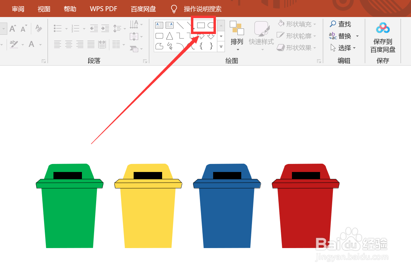
Task: Open the 形状轮廓 shape outline menu
Action: pyautogui.click(x=297, y=36)
